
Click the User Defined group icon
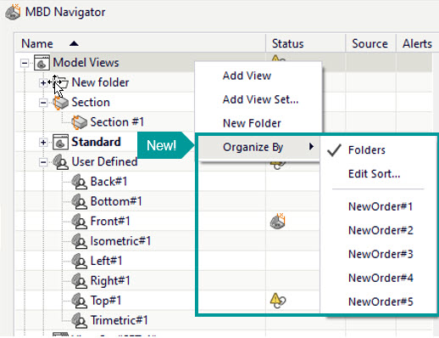pyautogui.click(x=60, y=162)
